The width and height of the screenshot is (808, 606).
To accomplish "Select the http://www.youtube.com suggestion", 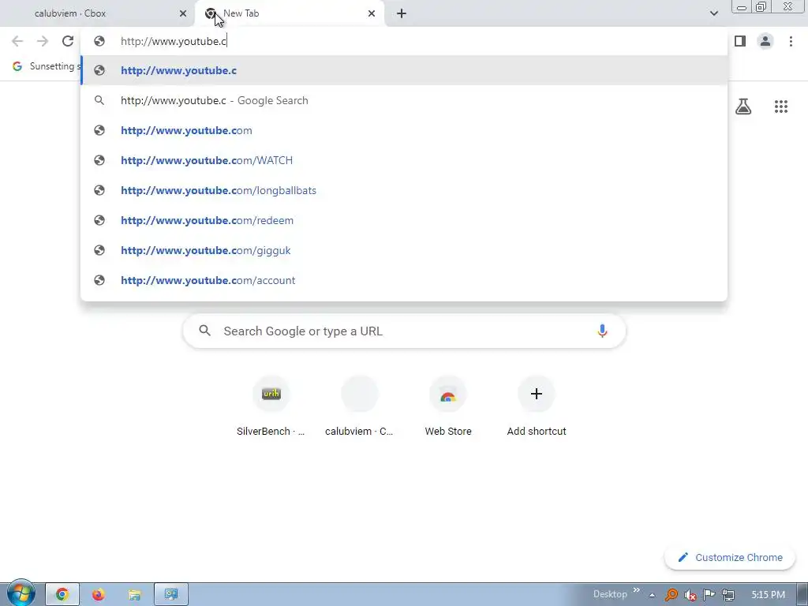I will click(404, 130).
